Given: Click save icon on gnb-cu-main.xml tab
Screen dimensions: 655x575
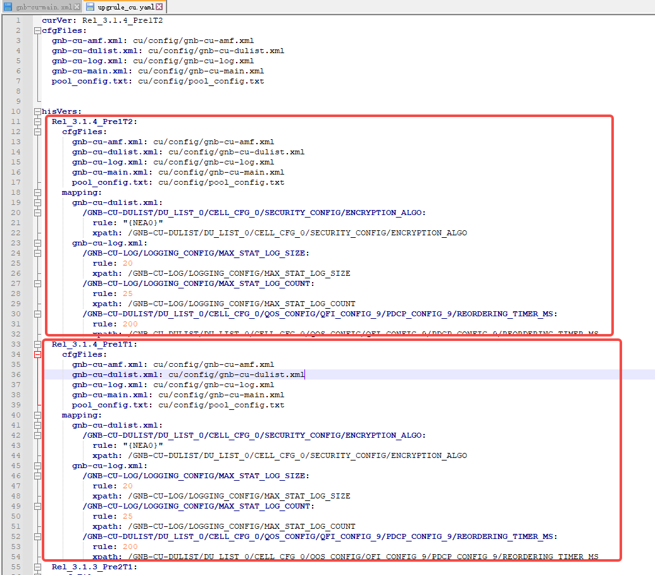Looking at the screenshot, I should coord(8,6).
